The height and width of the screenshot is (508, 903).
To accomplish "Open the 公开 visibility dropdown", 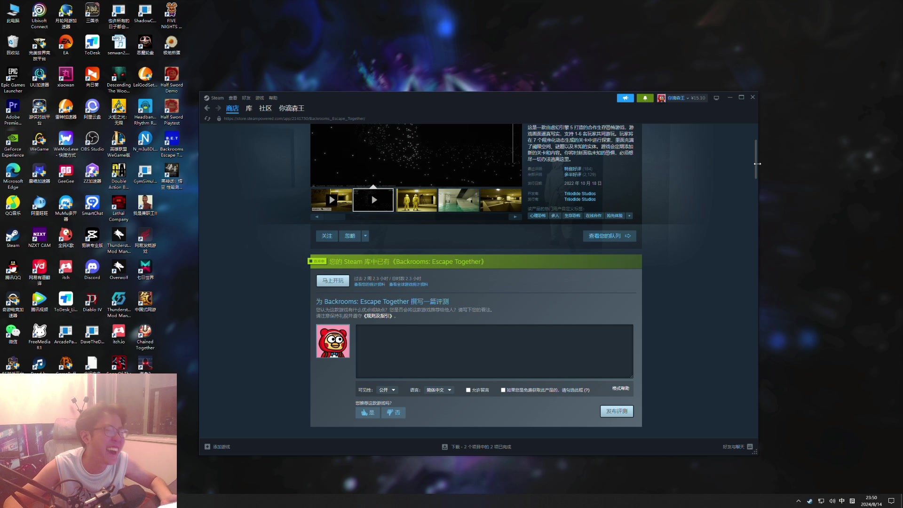I will [388, 390].
